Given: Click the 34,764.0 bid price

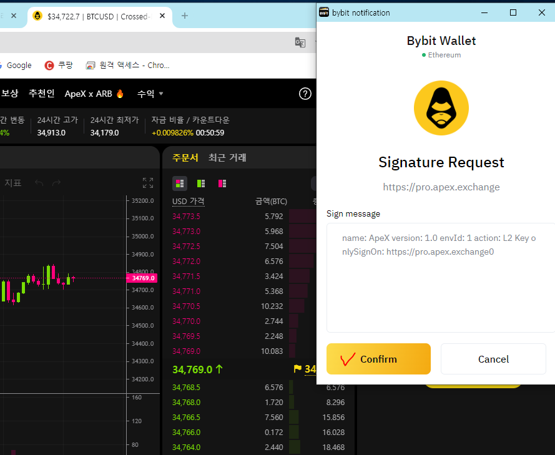Looking at the screenshot, I should (186, 448).
